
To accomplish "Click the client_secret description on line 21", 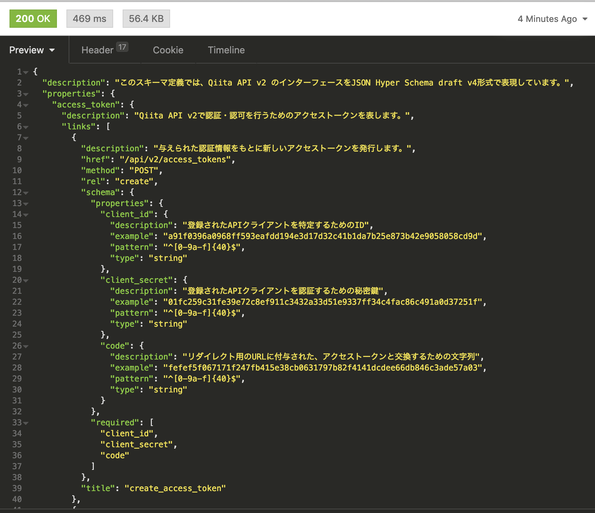I will pyautogui.click(x=283, y=291).
